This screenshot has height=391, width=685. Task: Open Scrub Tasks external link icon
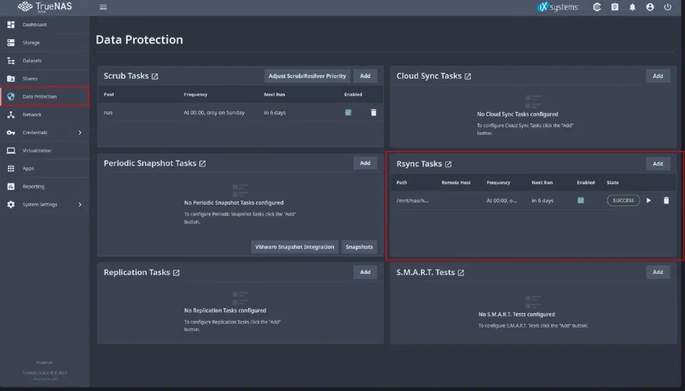point(155,76)
